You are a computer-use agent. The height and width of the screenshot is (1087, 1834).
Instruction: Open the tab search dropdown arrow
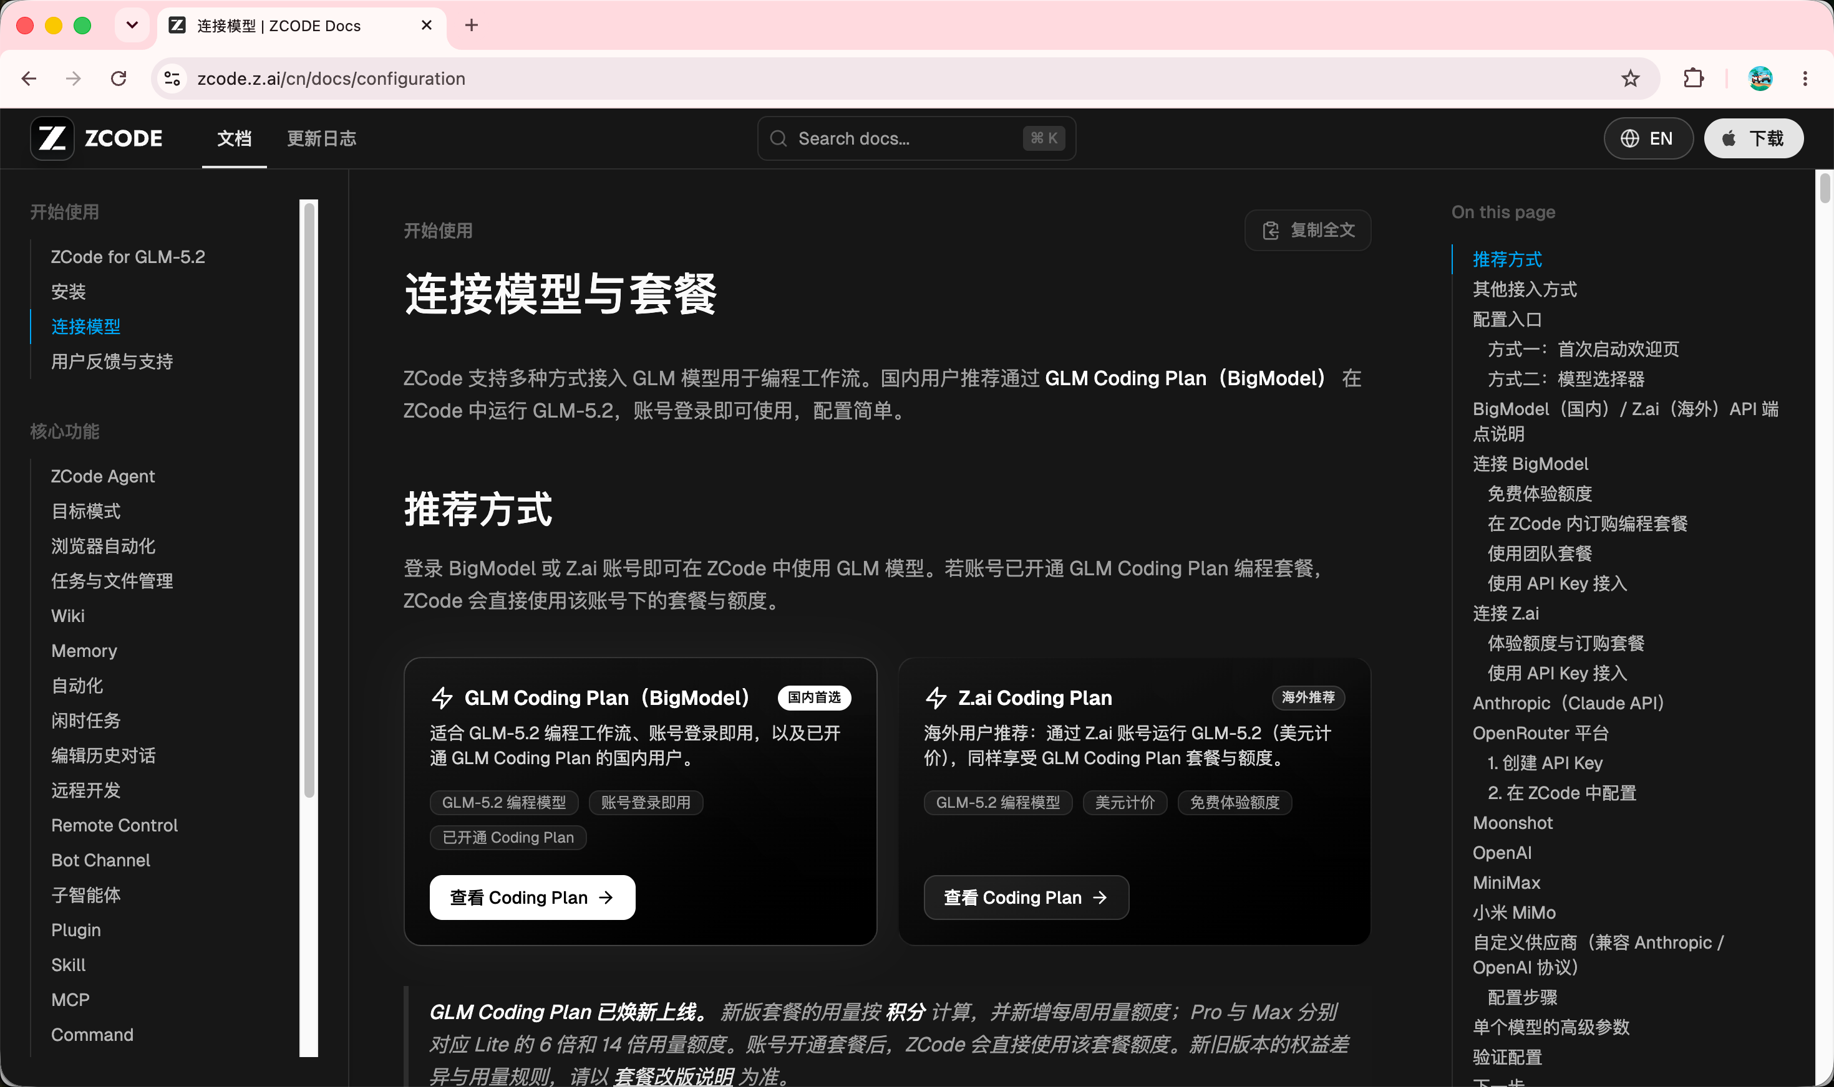tap(132, 26)
